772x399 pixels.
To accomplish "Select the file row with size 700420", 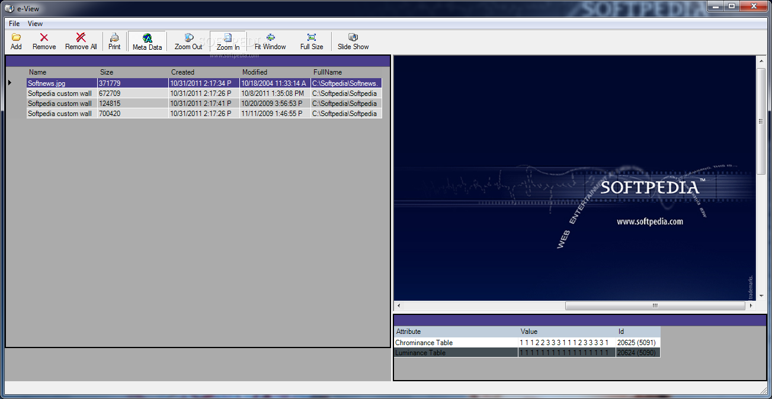I will pyautogui.click(x=204, y=114).
